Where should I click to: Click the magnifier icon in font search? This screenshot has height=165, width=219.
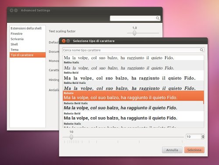click(x=201, y=50)
